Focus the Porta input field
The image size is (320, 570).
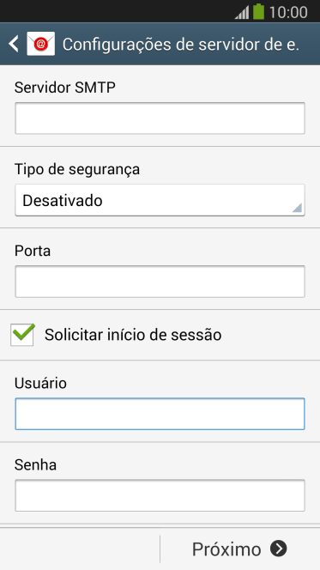click(x=160, y=282)
